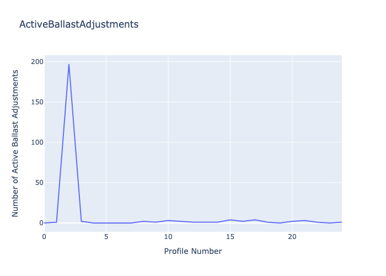Click the x-axis tick label 0
386x276 pixels.
[x=45, y=236]
